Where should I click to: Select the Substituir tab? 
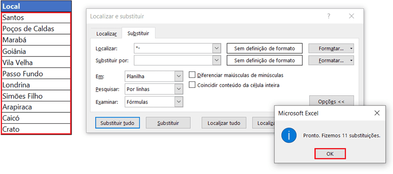click(x=138, y=33)
